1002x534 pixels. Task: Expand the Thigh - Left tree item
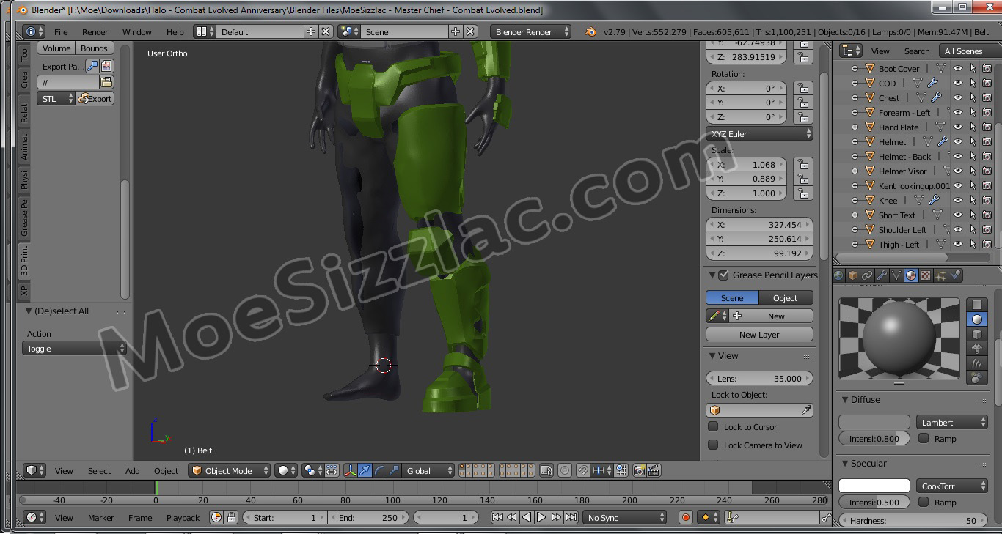(x=855, y=244)
